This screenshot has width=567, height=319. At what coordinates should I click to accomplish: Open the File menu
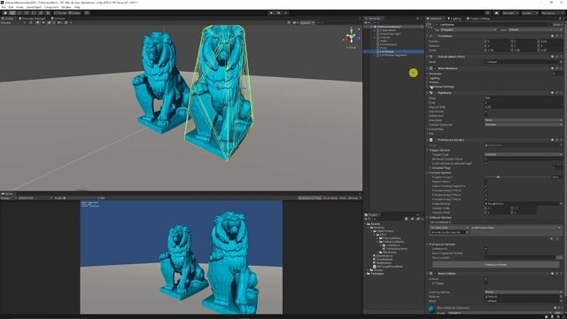tap(4, 7)
